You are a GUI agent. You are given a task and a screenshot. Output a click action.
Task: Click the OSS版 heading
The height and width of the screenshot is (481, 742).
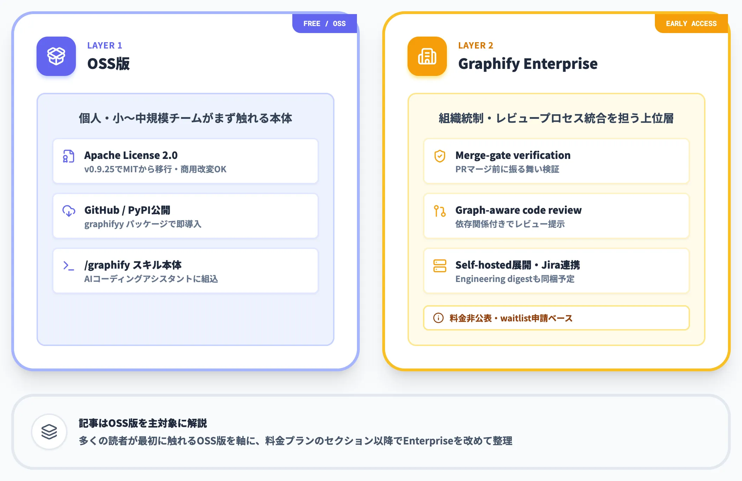(109, 64)
